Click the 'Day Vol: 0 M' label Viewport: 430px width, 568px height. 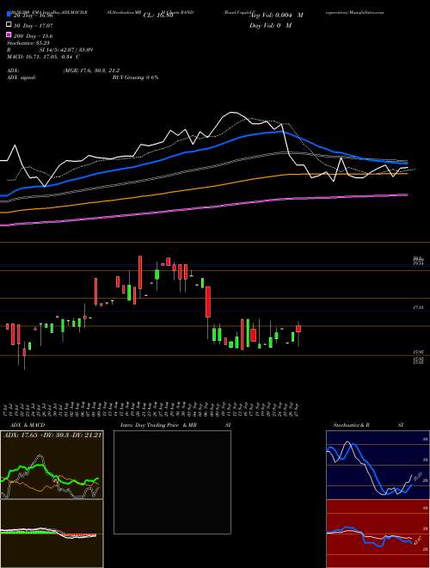[270, 25]
